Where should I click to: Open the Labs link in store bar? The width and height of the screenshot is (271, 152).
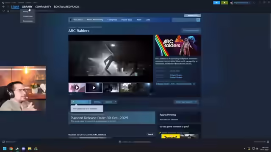[148, 20]
